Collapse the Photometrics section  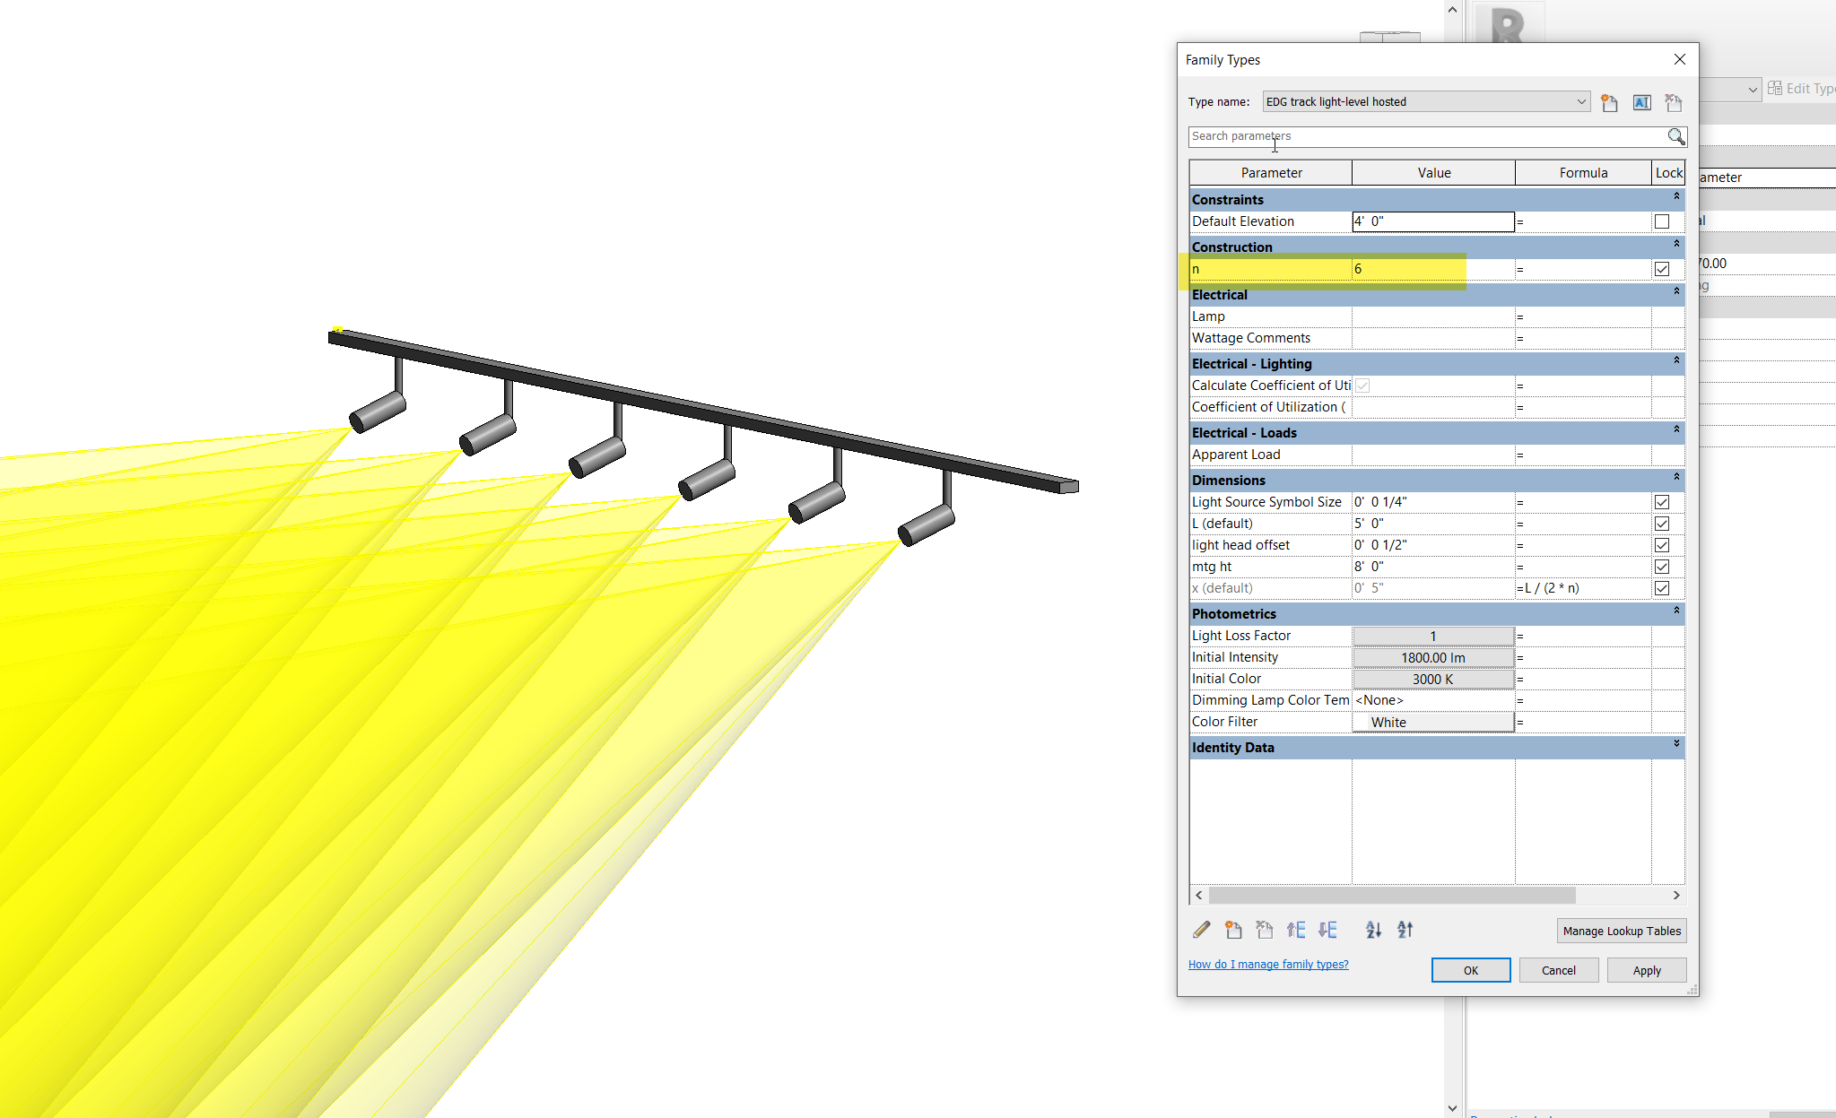click(x=1675, y=613)
